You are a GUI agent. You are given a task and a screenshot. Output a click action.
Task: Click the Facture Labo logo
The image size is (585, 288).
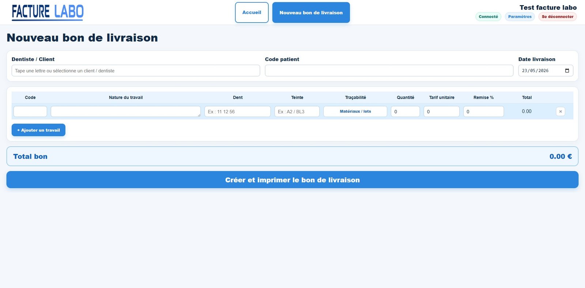point(48,12)
